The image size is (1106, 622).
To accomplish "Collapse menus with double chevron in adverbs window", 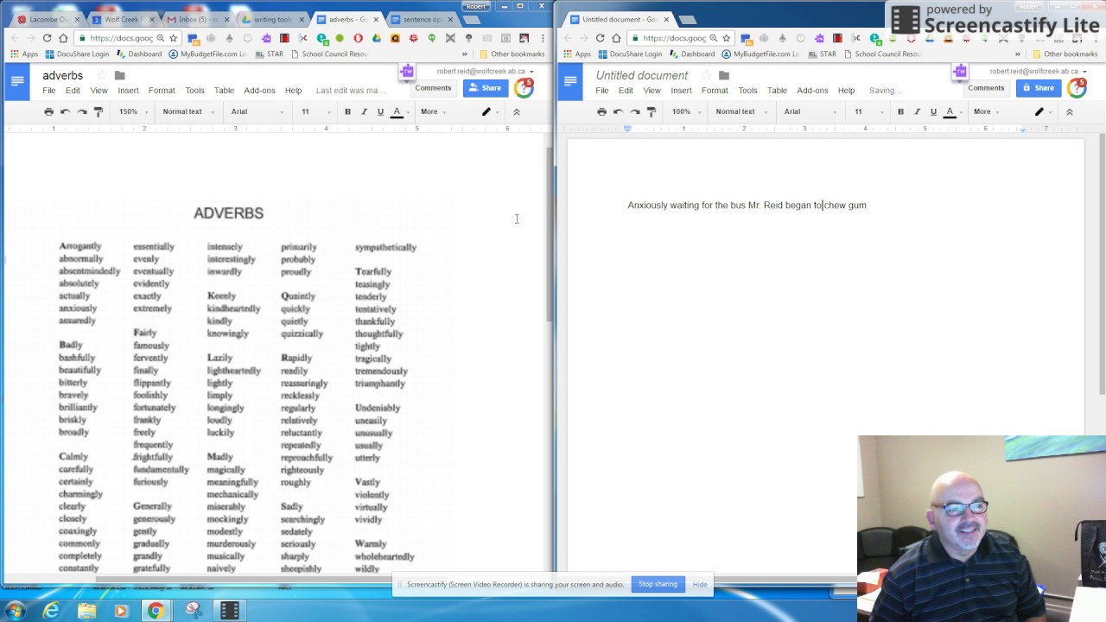I will [x=517, y=111].
